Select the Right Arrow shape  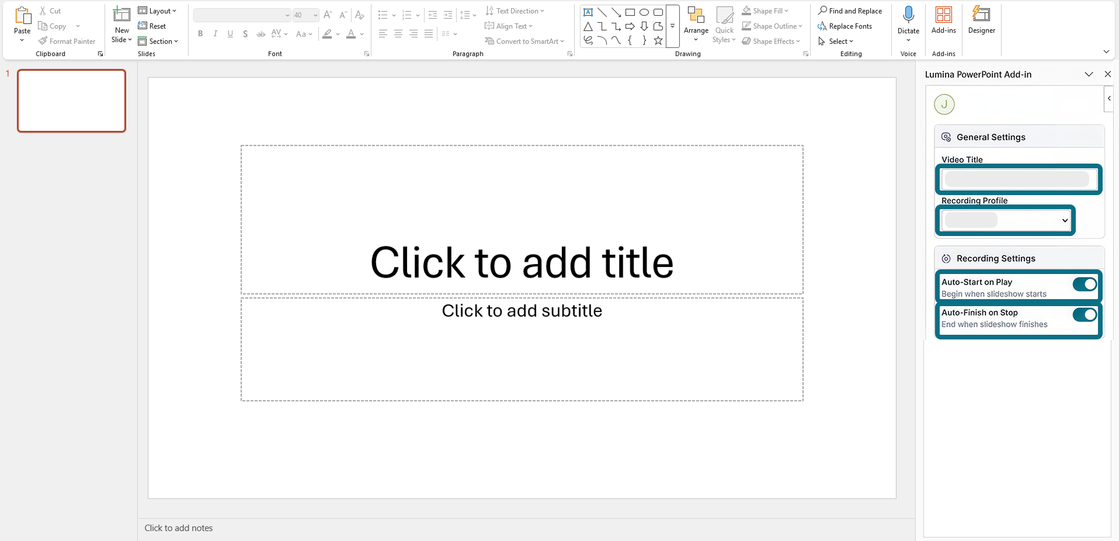630,26
